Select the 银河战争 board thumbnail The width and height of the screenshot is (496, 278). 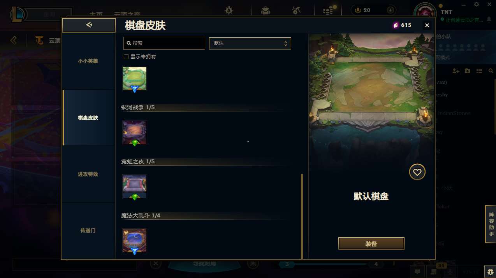[x=135, y=133]
